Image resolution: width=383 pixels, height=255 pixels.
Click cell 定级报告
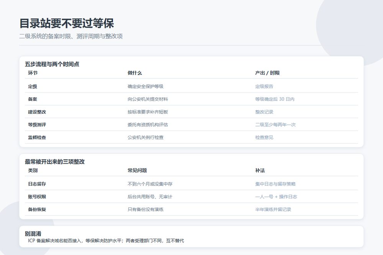click(264, 87)
